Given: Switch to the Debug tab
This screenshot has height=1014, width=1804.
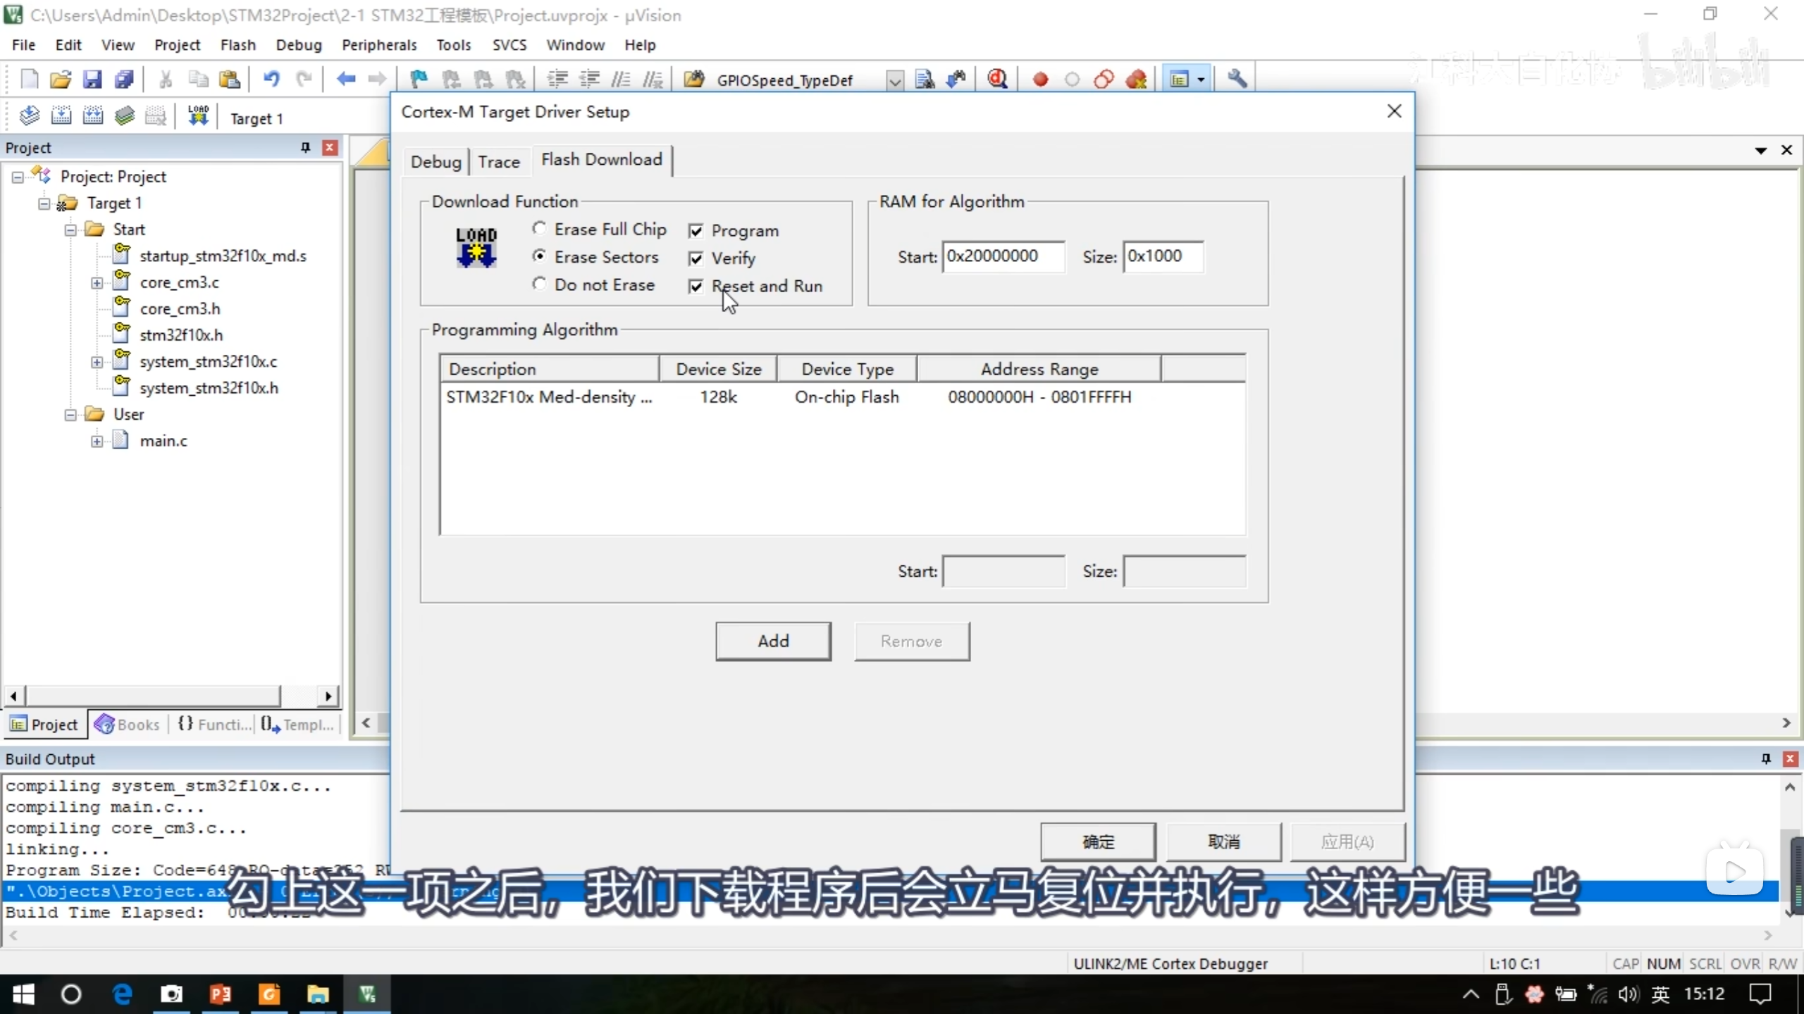Looking at the screenshot, I should point(435,162).
